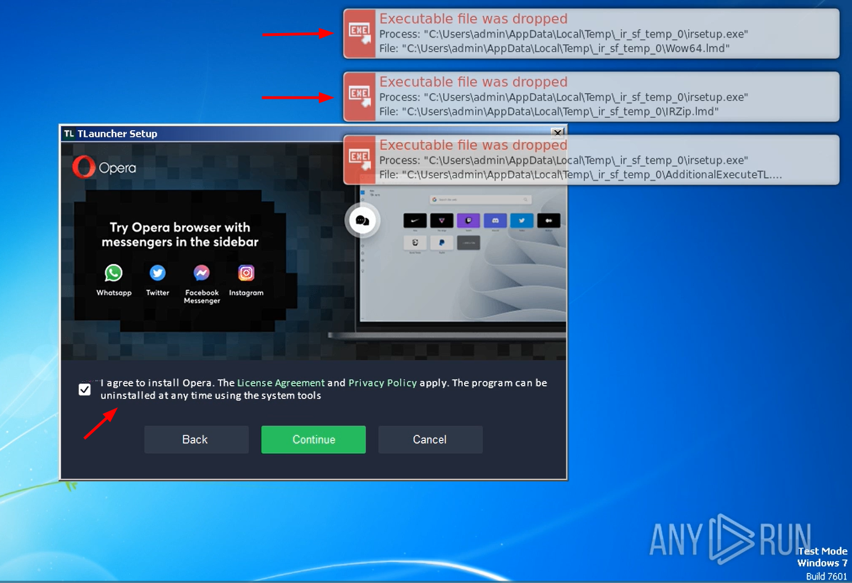Click the PayPal speed dial tile
The image size is (852, 583).
442,242
